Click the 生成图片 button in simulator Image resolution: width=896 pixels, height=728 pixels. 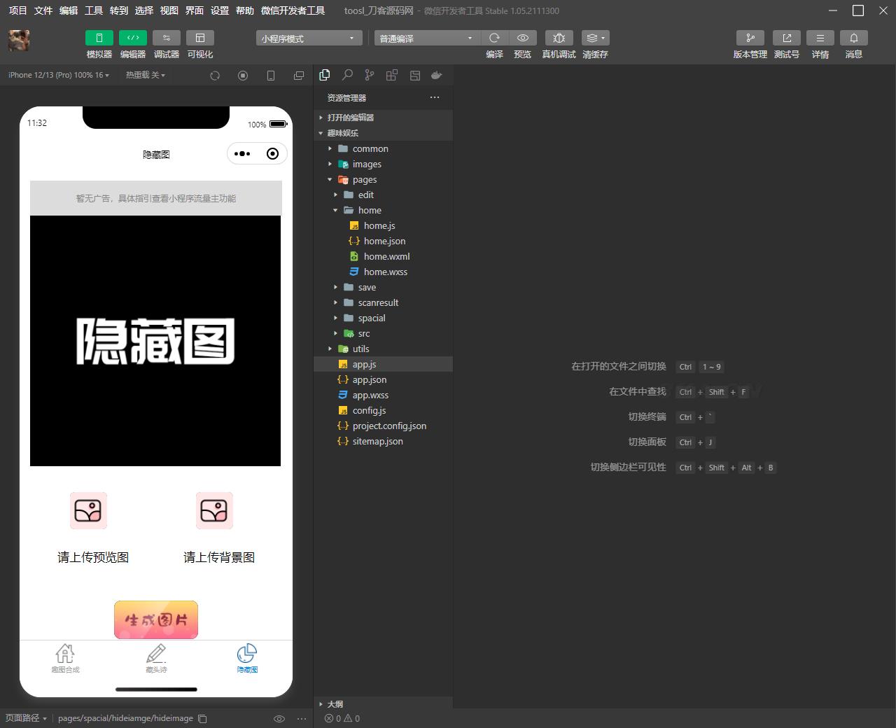(155, 619)
